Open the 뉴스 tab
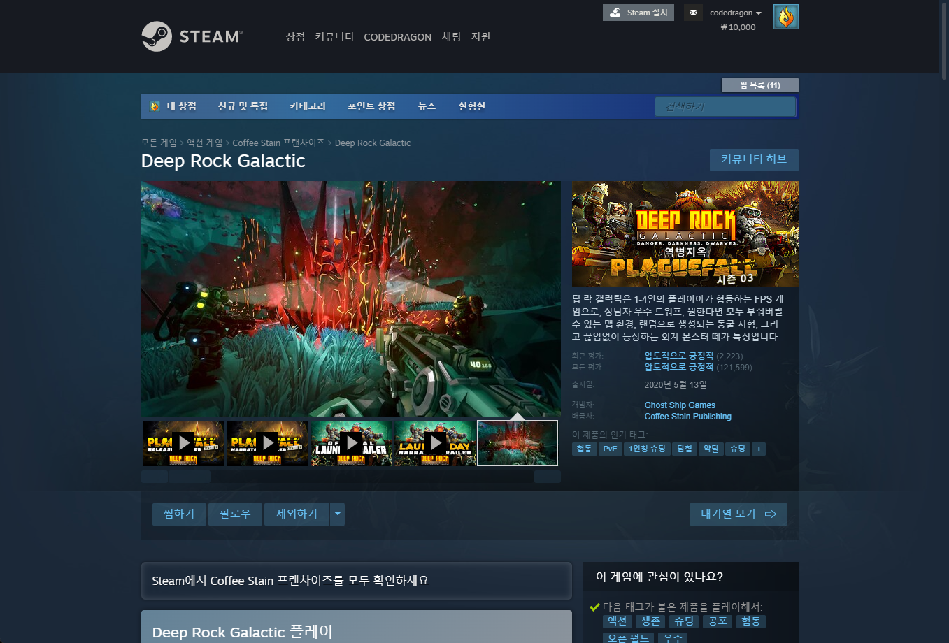This screenshot has height=643, width=949. [427, 106]
